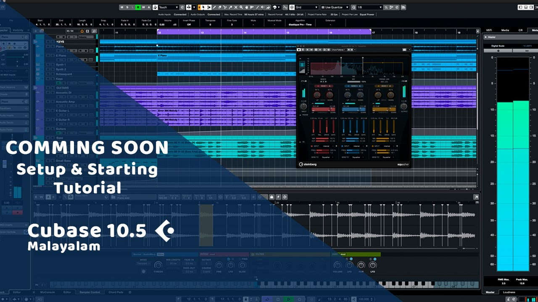
Task: Select the Range Selection tool
Action: tap(209, 7)
